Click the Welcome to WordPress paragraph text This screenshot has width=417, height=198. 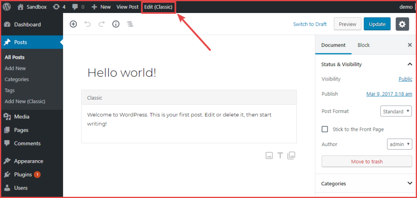pos(179,119)
